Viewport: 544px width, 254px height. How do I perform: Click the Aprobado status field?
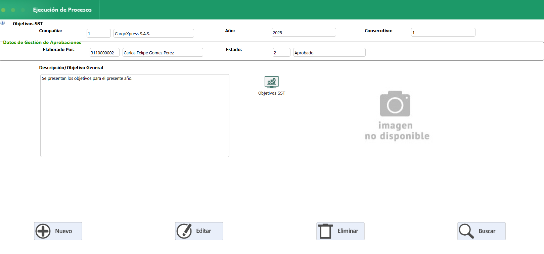point(329,52)
